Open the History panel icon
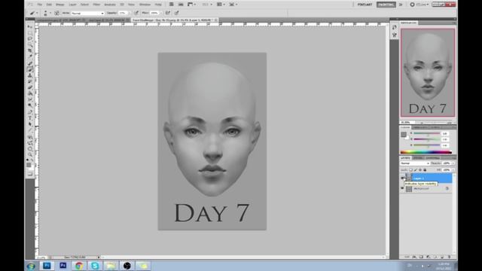 click(395, 27)
